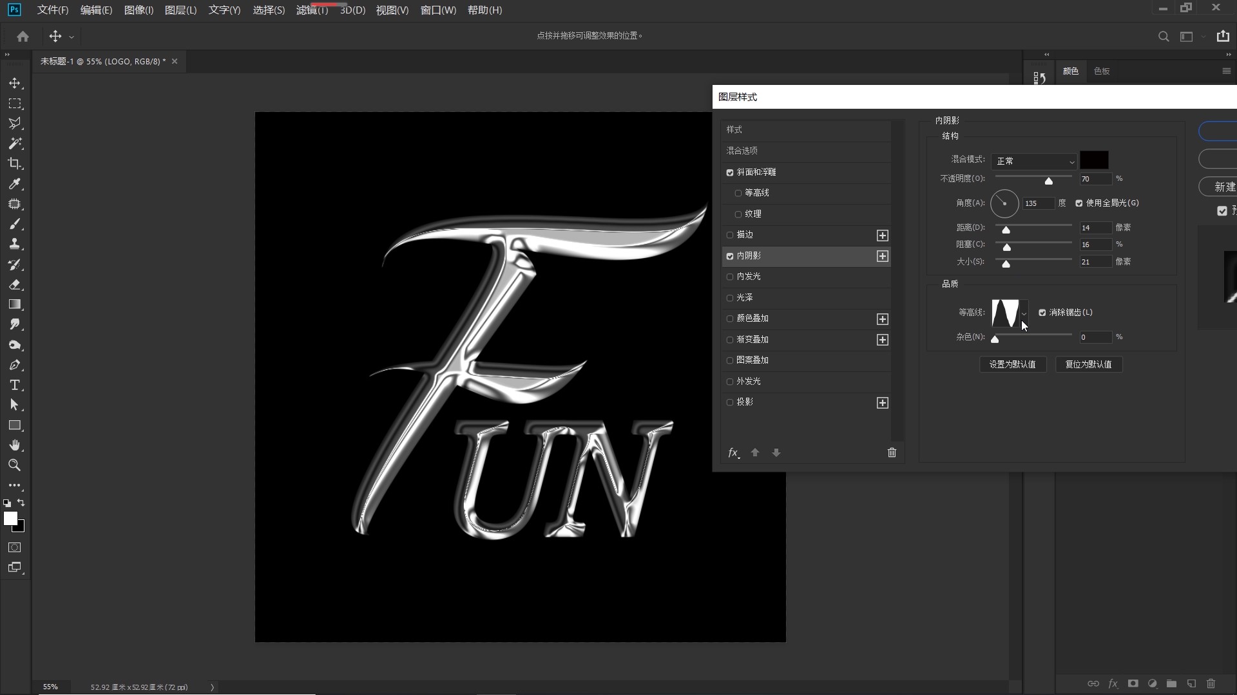1237x695 pixels.
Task: Add another 描边 effect with plus icon
Action: [882, 236]
